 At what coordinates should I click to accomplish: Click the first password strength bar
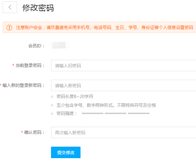[x=93, y=113]
